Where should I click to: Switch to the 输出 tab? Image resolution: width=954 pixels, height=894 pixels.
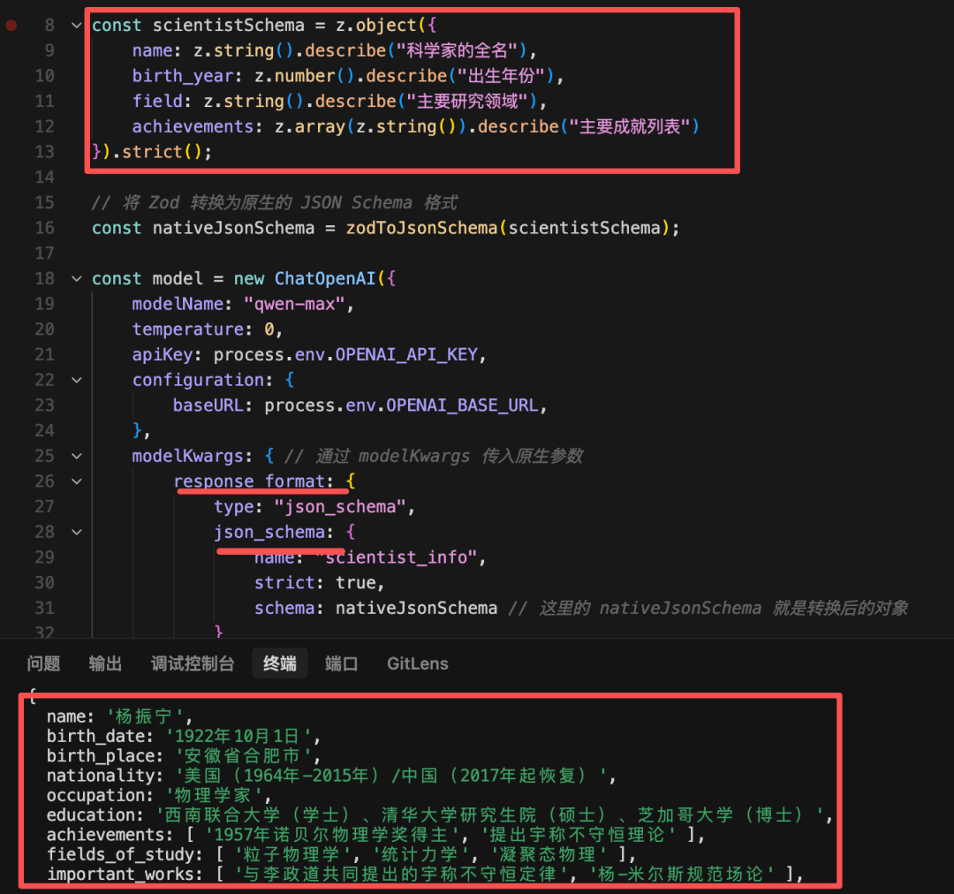tap(105, 663)
